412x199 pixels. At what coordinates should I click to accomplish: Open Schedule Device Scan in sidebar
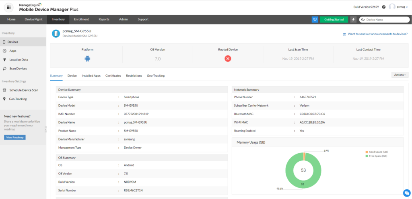(x=24, y=90)
